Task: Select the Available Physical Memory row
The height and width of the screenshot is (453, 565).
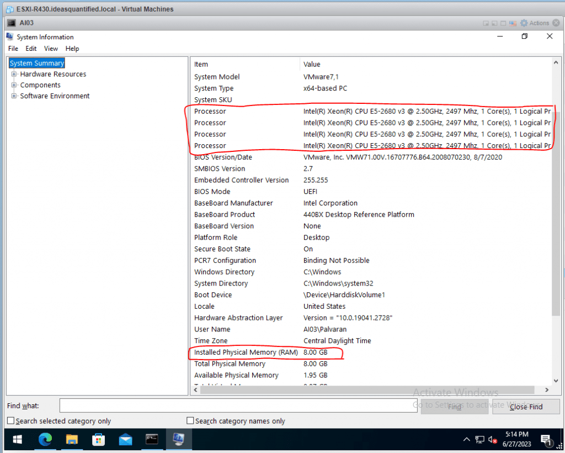Action: pyautogui.click(x=371, y=376)
